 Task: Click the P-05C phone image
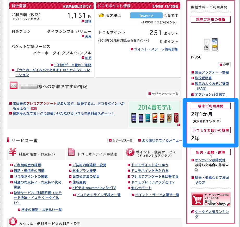pyautogui.click(x=211, y=45)
